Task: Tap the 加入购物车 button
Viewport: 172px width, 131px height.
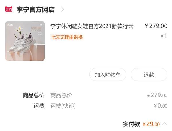Action: click(x=108, y=75)
